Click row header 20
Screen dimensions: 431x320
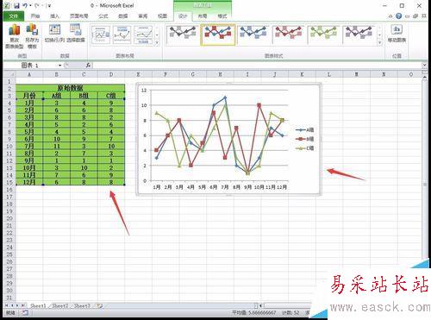click(x=9, y=218)
